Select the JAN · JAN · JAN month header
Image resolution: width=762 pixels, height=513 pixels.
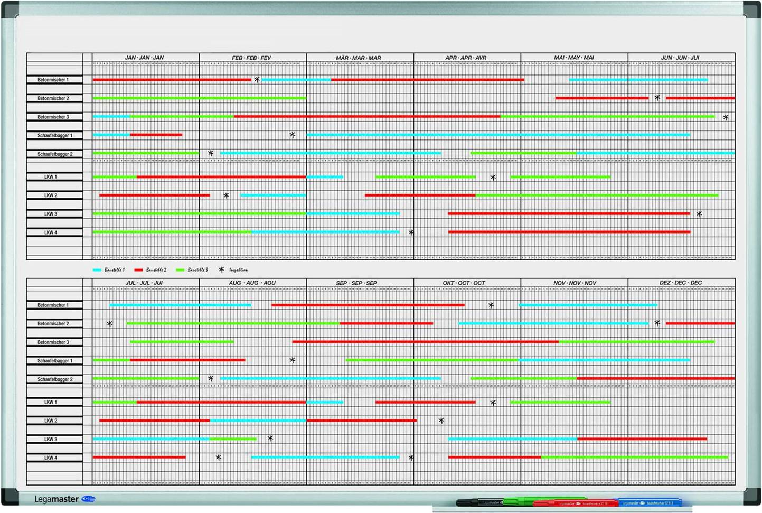144,58
